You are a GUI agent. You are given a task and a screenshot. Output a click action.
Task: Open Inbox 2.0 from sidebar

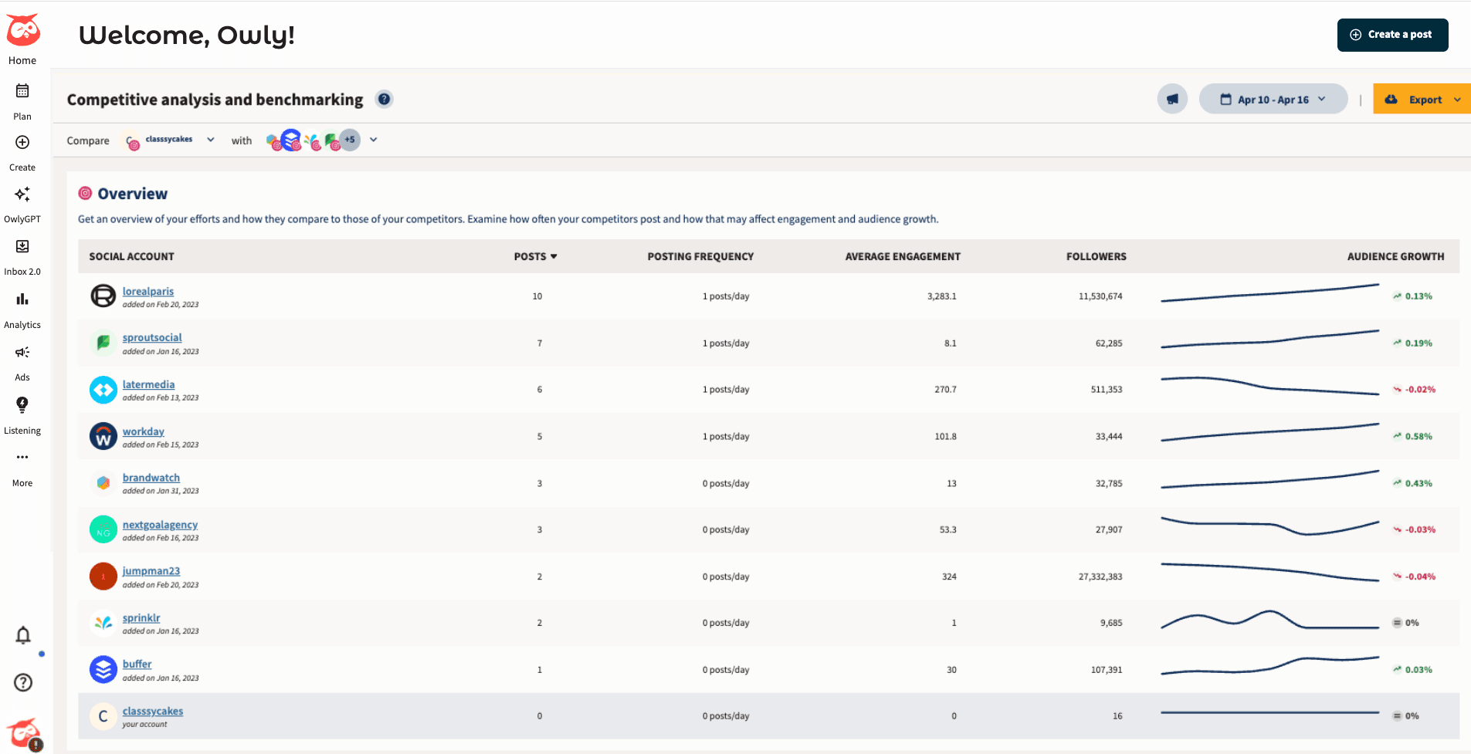click(22, 247)
